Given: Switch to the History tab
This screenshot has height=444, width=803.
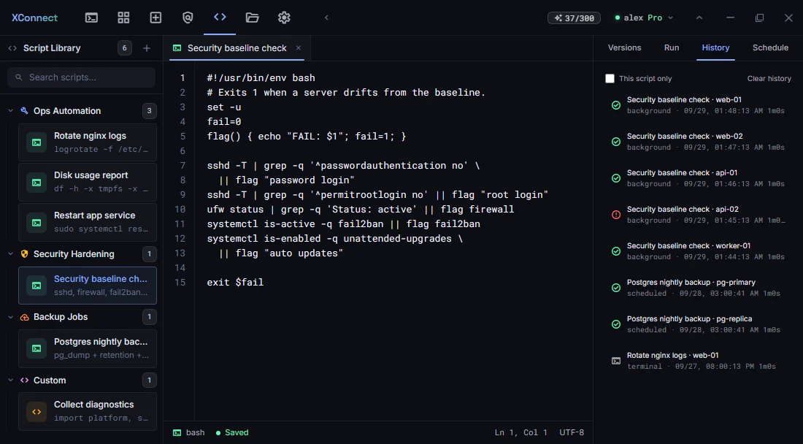Looking at the screenshot, I should coord(715,47).
